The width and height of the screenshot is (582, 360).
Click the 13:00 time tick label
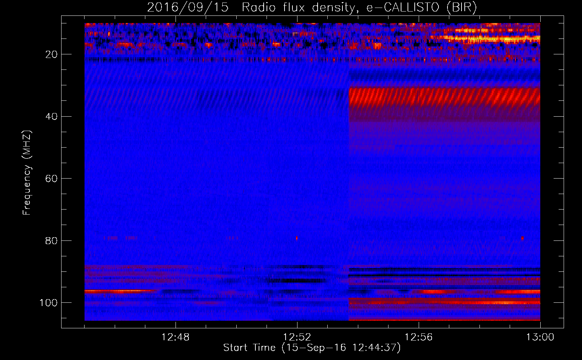pos(540,337)
